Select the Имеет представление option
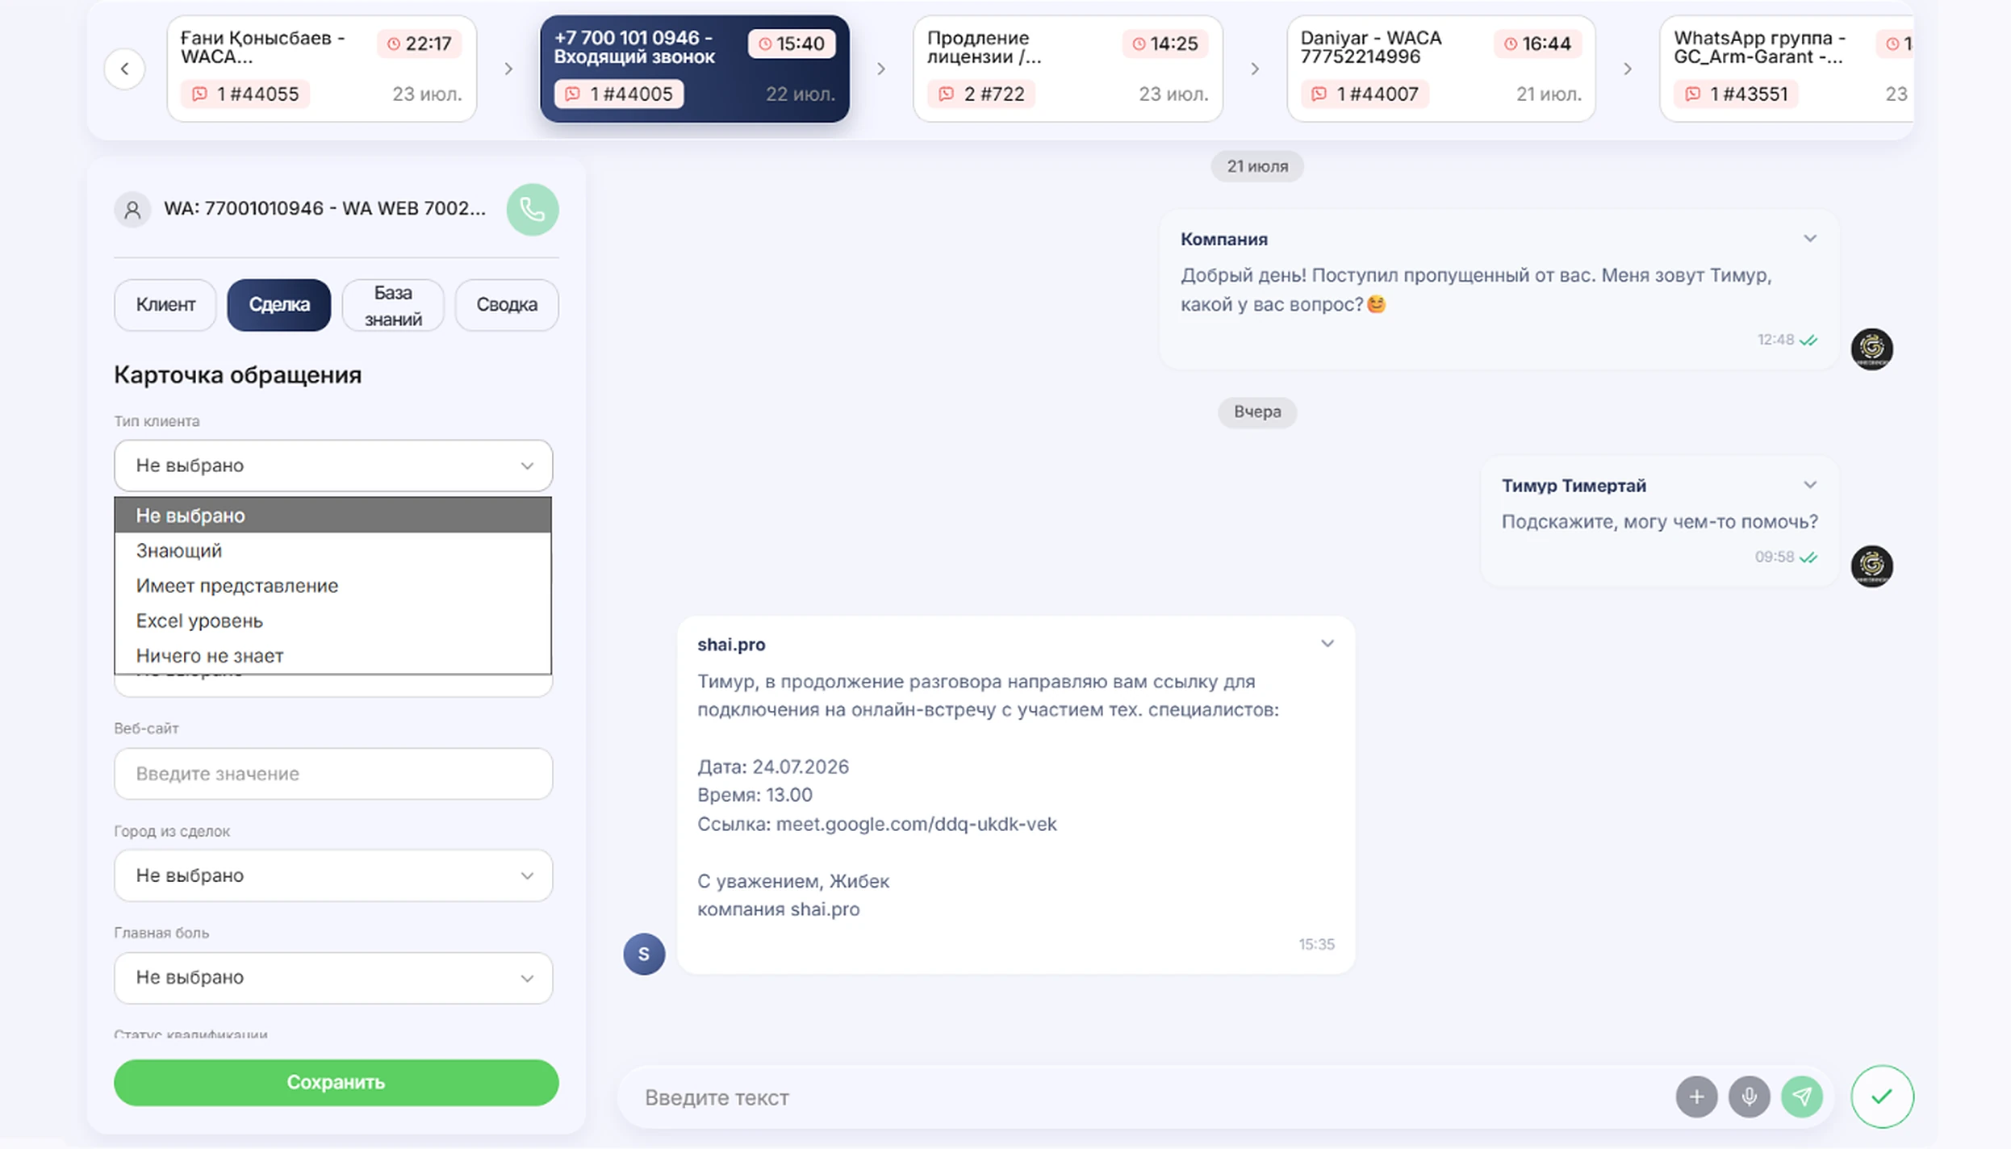The image size is (2011, 1149). pos(333,586)
